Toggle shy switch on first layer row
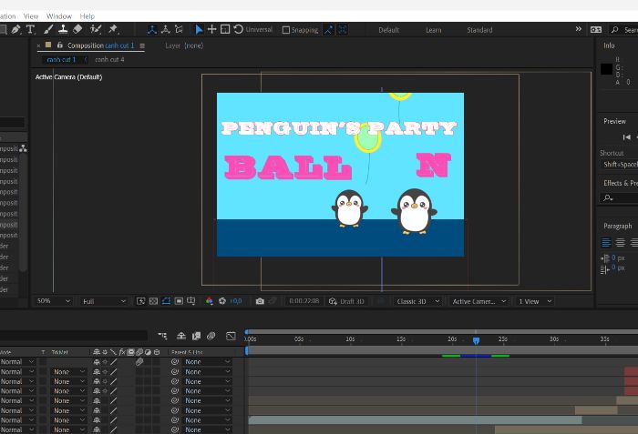This screenshot has height=434, width=638. (x=97, y=362)
